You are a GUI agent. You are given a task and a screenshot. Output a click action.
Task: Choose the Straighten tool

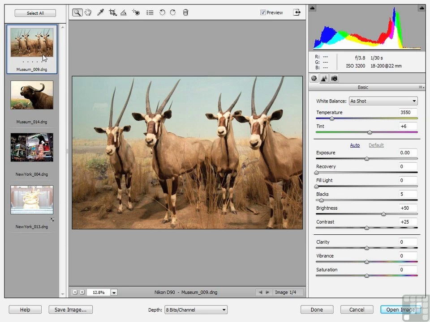pos(124,13)
